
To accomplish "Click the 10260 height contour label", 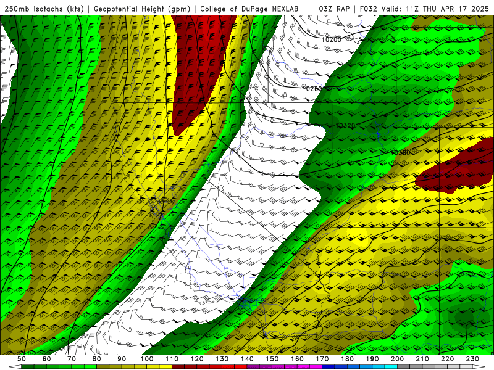I will 312,89.
